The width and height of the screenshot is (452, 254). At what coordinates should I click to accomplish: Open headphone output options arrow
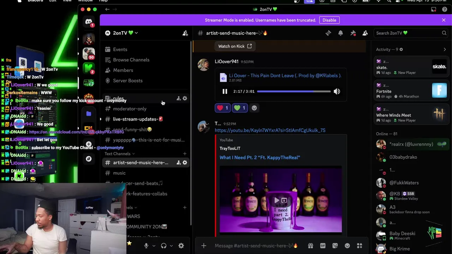click(171, 246)
